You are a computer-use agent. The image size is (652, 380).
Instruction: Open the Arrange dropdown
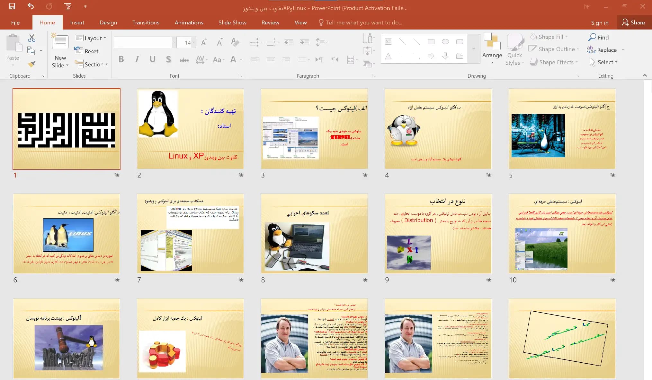click(492, 49)
